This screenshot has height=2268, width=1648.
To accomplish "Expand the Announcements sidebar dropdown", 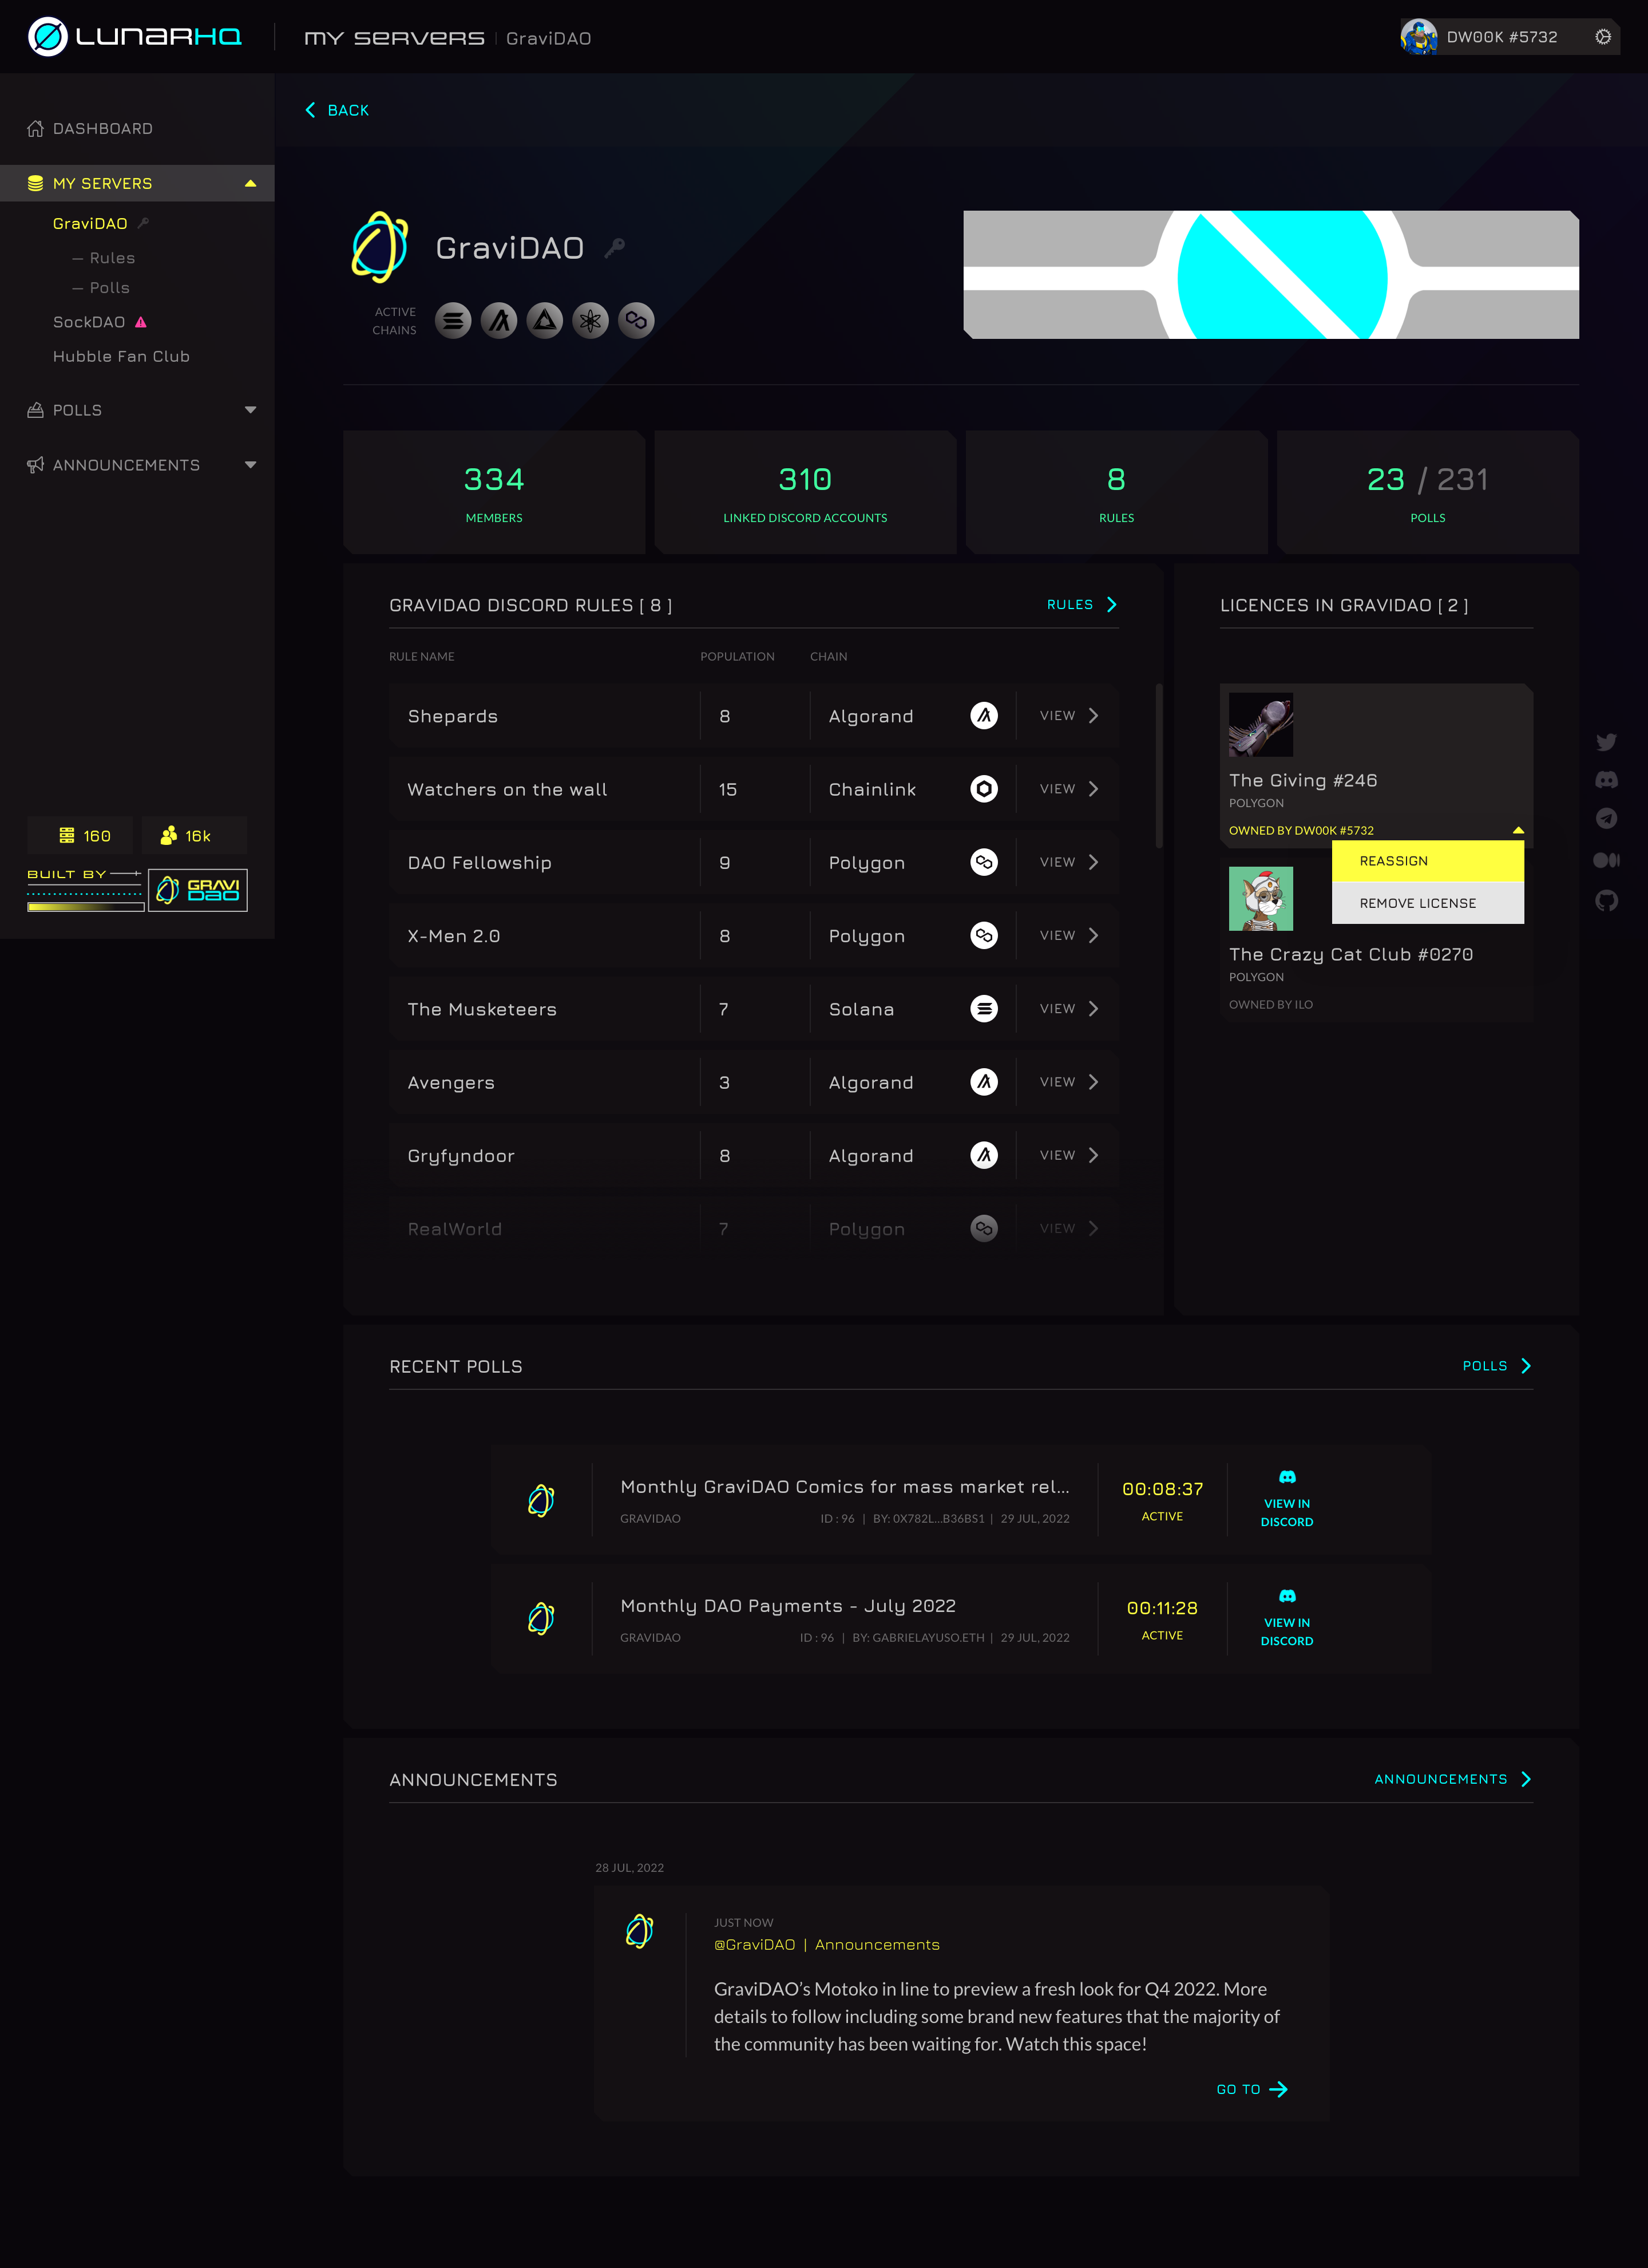I will 250,465.
